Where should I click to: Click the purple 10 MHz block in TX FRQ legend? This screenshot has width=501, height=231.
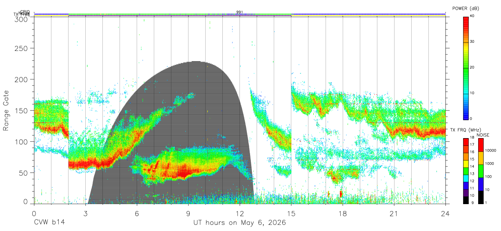466,193
